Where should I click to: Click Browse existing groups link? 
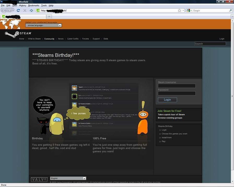click(x=170, y=118)
